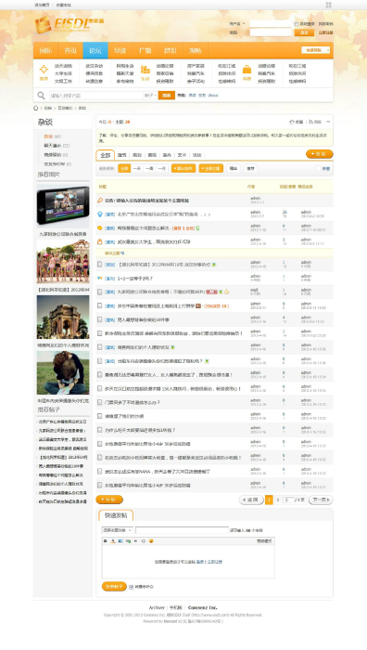The height and width of the screenshot is (650, 367).
Task: Click the grid icon at top-right corner
Action: coord(328,5)
